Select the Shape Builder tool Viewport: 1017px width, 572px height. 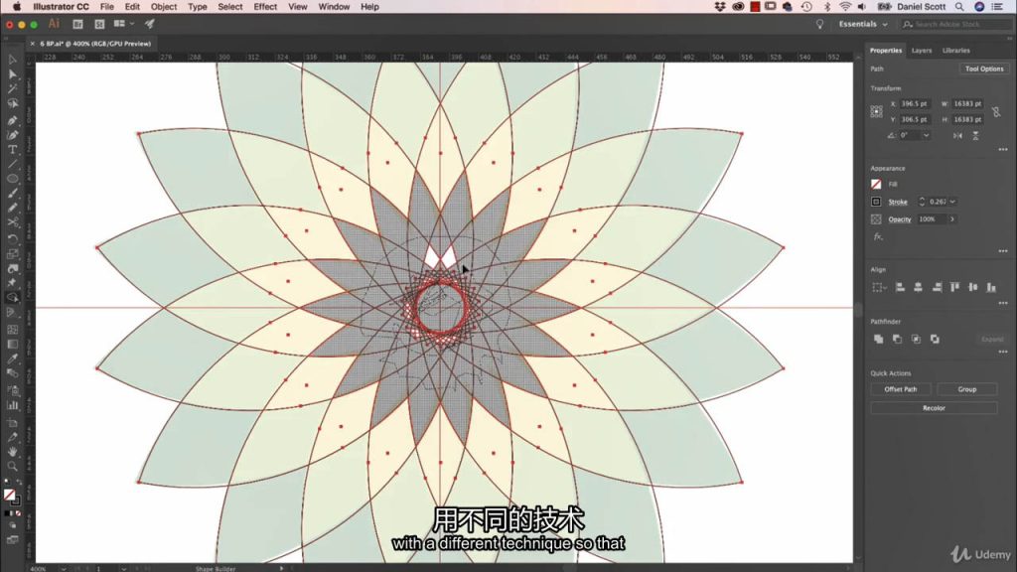[12, 298]
